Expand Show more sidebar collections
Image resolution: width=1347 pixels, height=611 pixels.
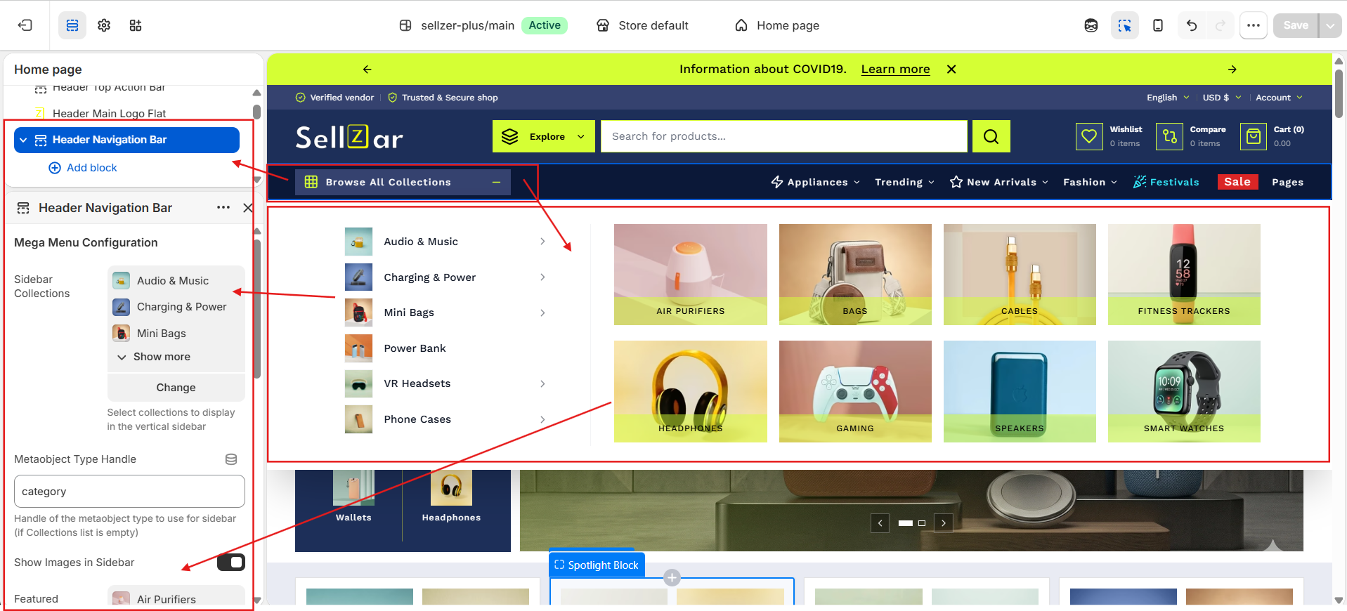[154, 357]
